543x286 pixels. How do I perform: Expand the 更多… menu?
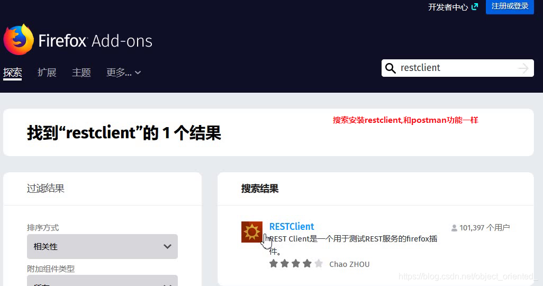coord(123,73)
